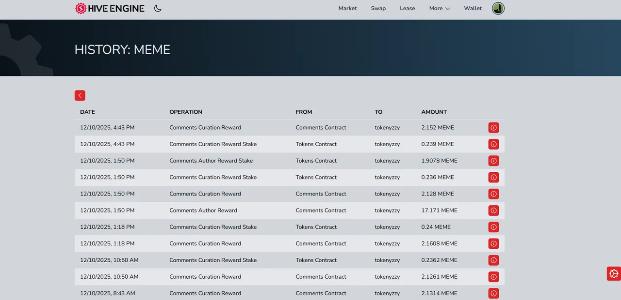Select the Comments Author Reward Stake operation
Image resolution: width=621 pixels, height=300 pixels.
(211, 161)
